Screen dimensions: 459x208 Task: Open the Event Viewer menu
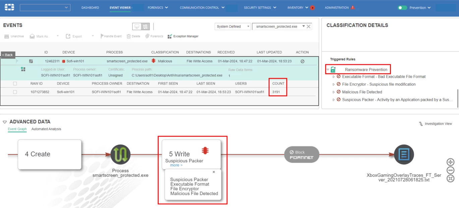click(121, 8)
